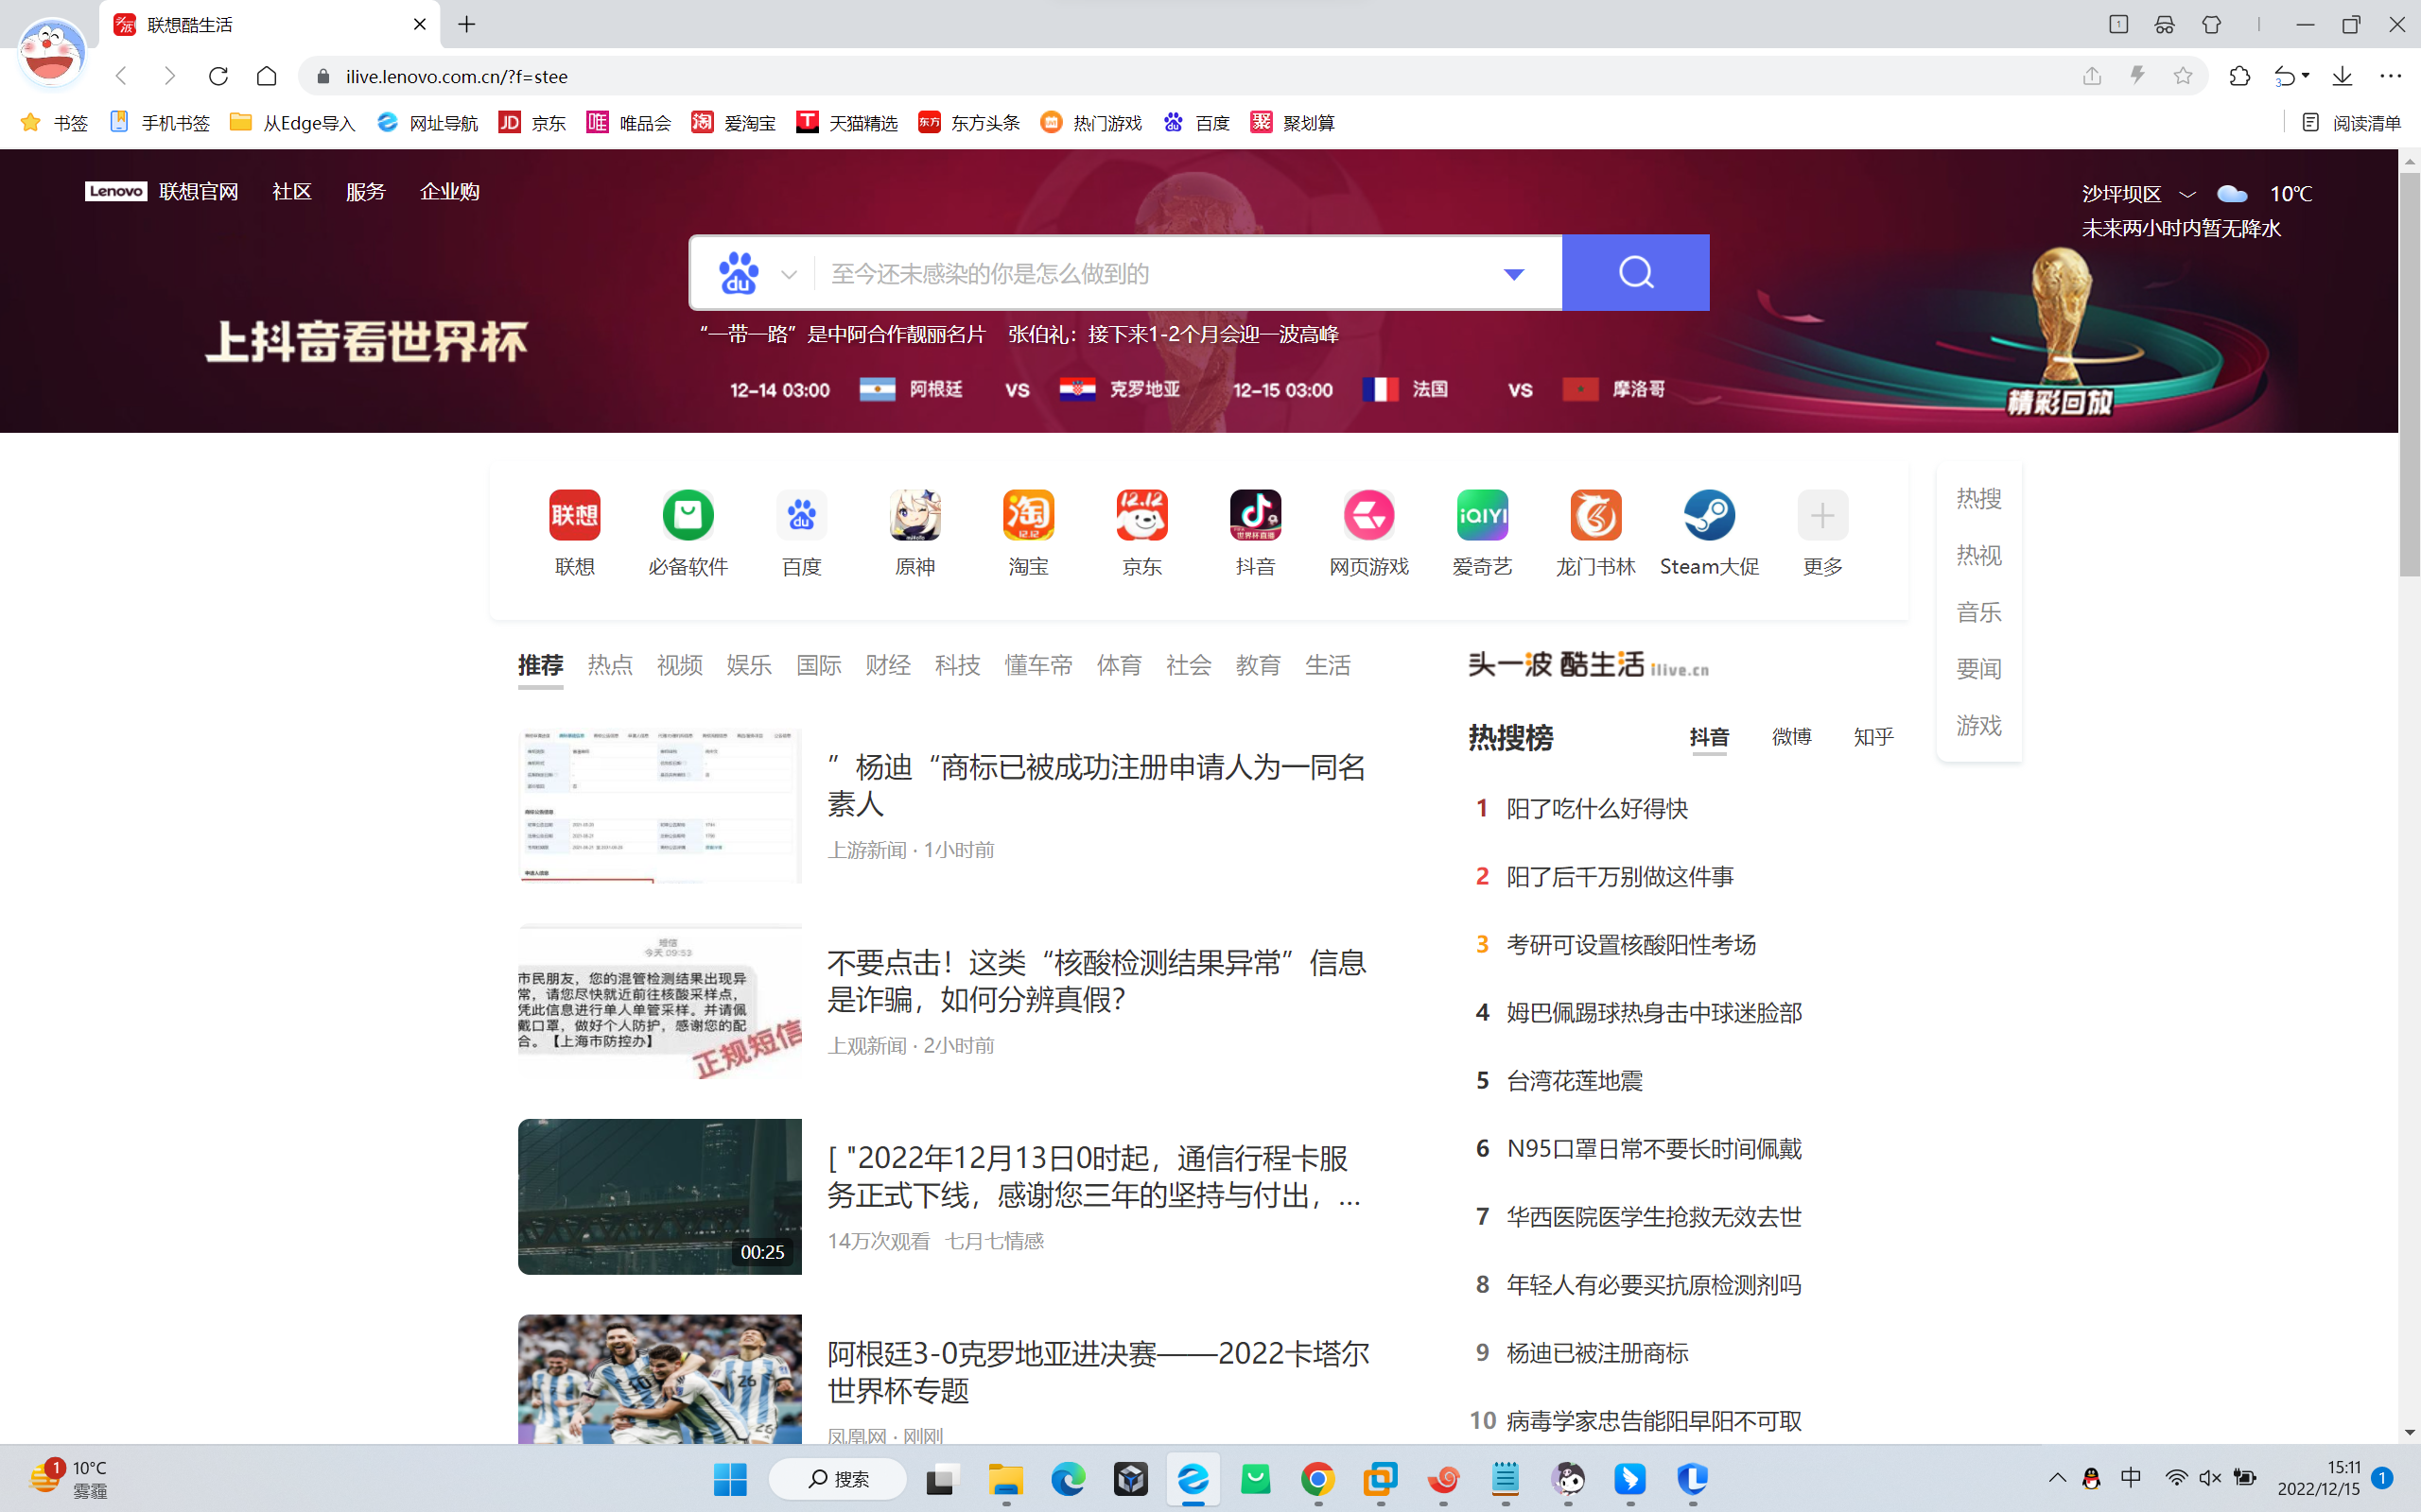This screenshot has width=2421, height=1512.
Task: Open the 网页游戏 shortcut icon
Action: (1368, 516)
